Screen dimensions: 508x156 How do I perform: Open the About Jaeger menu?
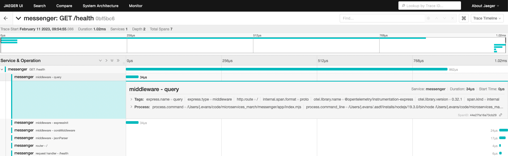[x=485, y=6]
